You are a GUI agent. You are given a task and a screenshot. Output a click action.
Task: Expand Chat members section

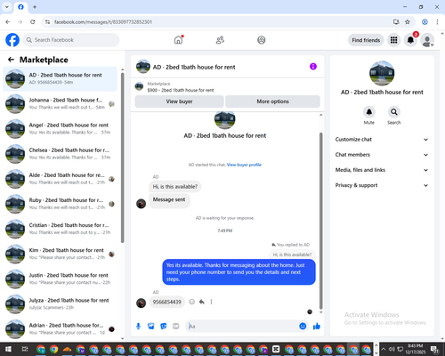[x=382, y=155]
